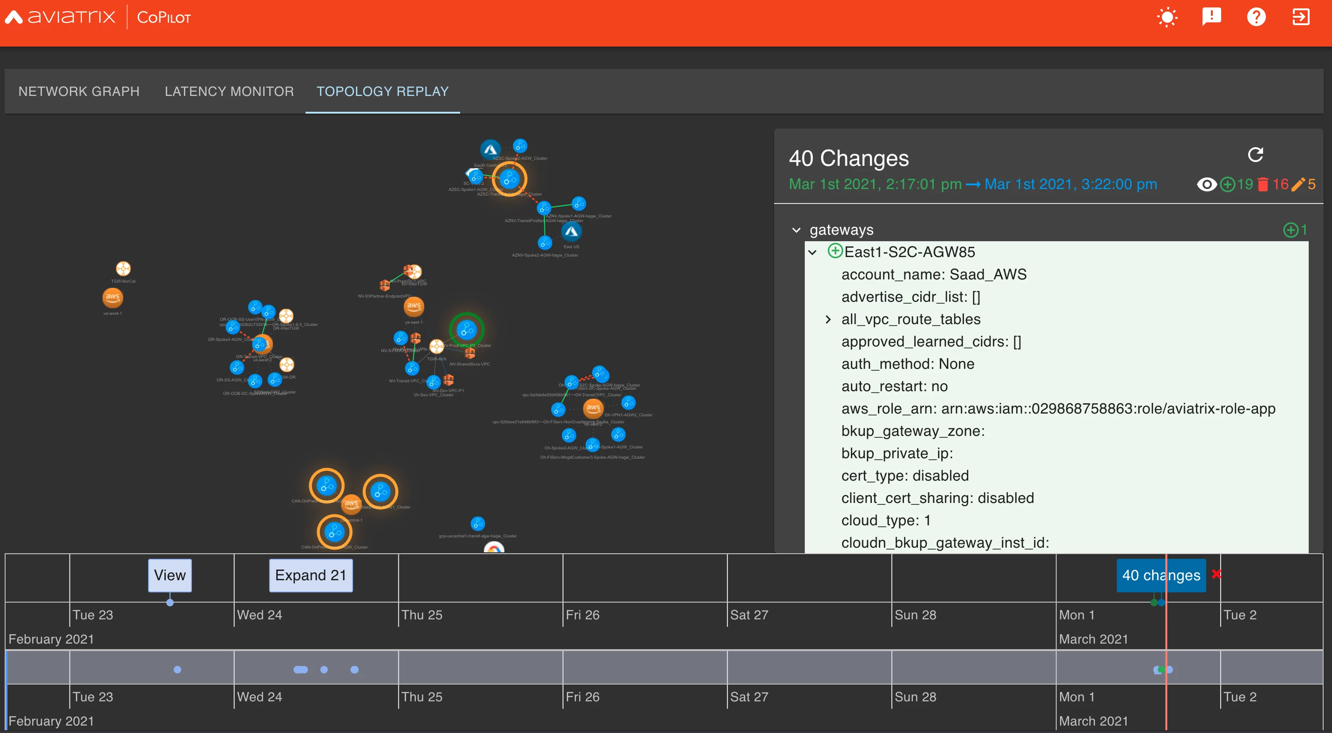Click the cert_type: disabled row

905,476
